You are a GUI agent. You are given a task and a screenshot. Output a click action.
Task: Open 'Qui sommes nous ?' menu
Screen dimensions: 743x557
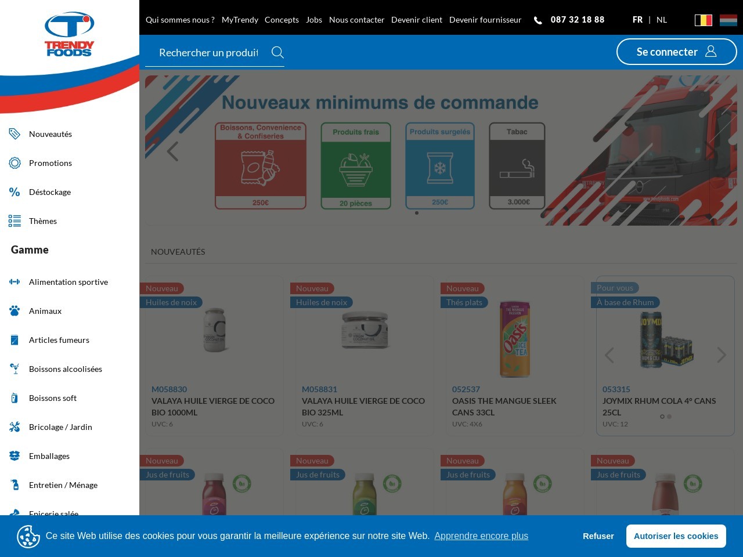point(180,20)
